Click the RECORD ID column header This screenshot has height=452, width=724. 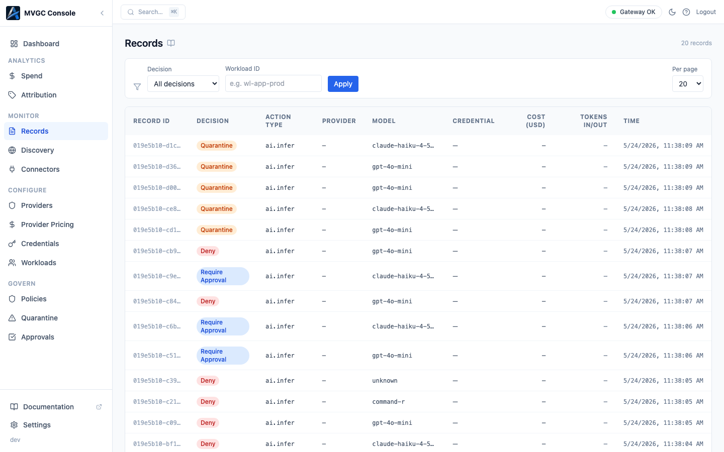pyautogui.click(x=151, y=121)
